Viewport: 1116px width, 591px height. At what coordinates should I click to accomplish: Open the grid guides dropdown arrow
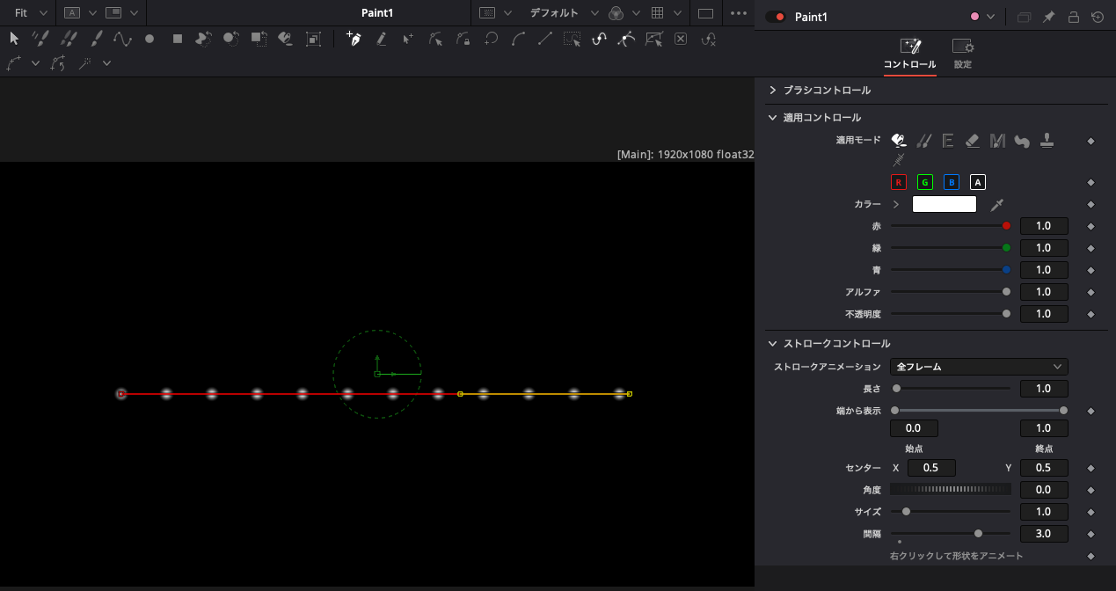tap(677, 13)
